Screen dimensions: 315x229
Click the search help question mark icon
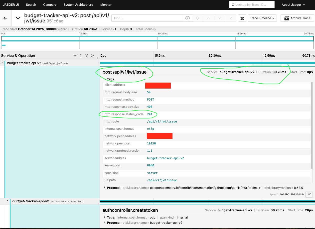coord(187,18)
